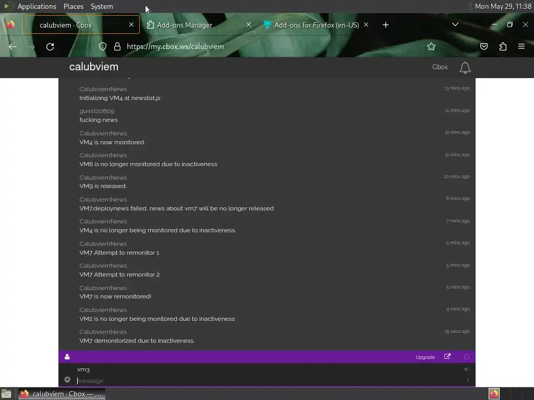Click the "4 mins ago" timestamp
Image resolution: width=534 pixels, height=400 pixels.
tap(458, 309)
